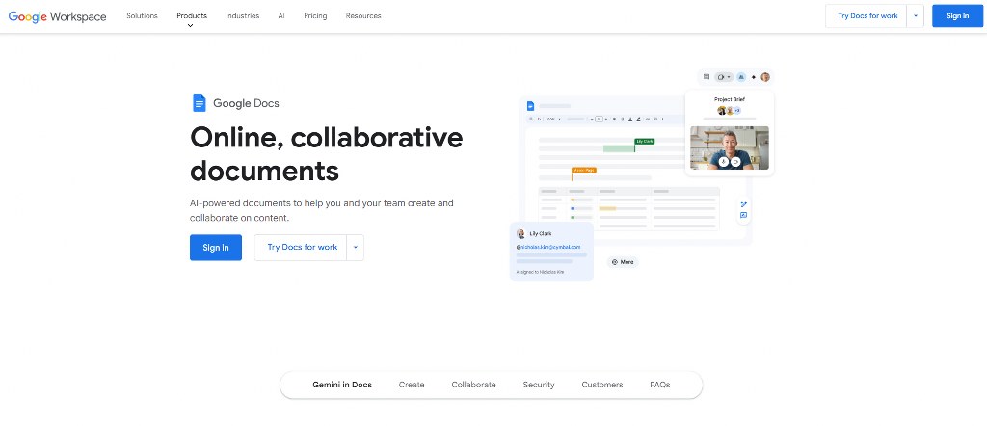Click the hero Sign in button
Screen dimensions: 987x426
point(216,248)
